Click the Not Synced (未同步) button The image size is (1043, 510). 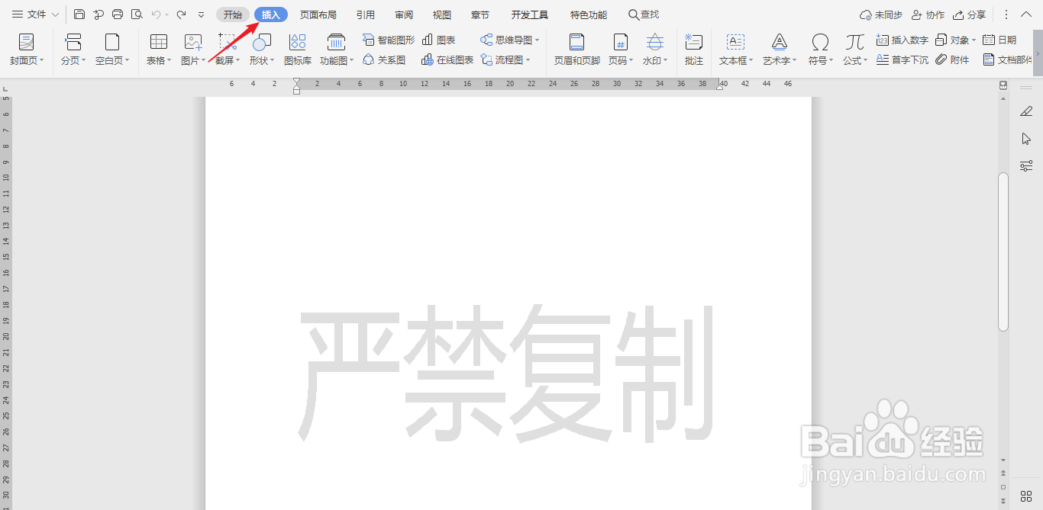point(880,14)
